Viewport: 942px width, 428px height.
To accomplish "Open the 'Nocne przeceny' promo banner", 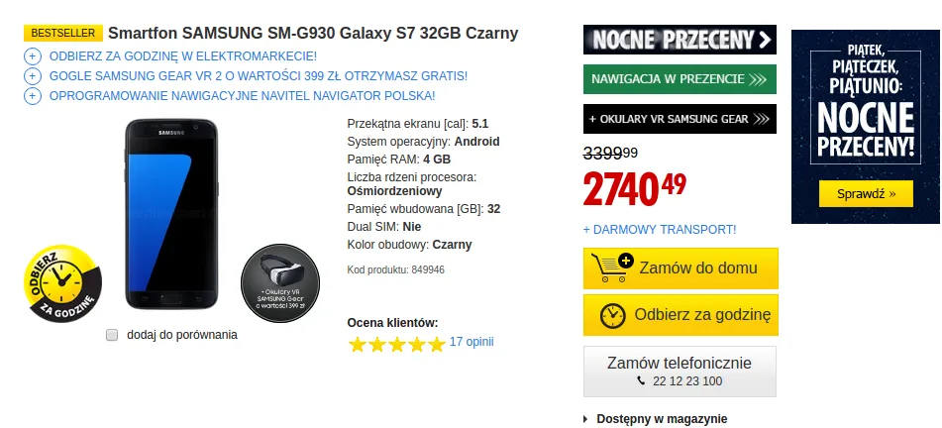I will [680, 40].
